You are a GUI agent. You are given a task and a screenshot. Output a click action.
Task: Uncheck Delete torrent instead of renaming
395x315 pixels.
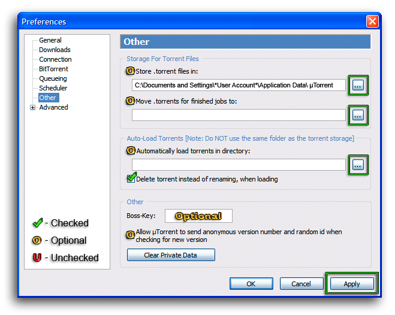tap(131, 178)
